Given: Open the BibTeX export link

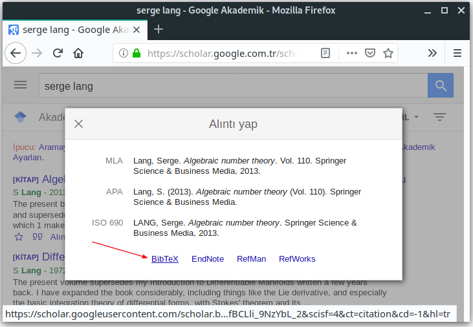Looking at the screenshot, I should click(x=165, y=259).
